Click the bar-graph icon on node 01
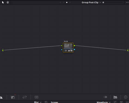 point(69,51)
